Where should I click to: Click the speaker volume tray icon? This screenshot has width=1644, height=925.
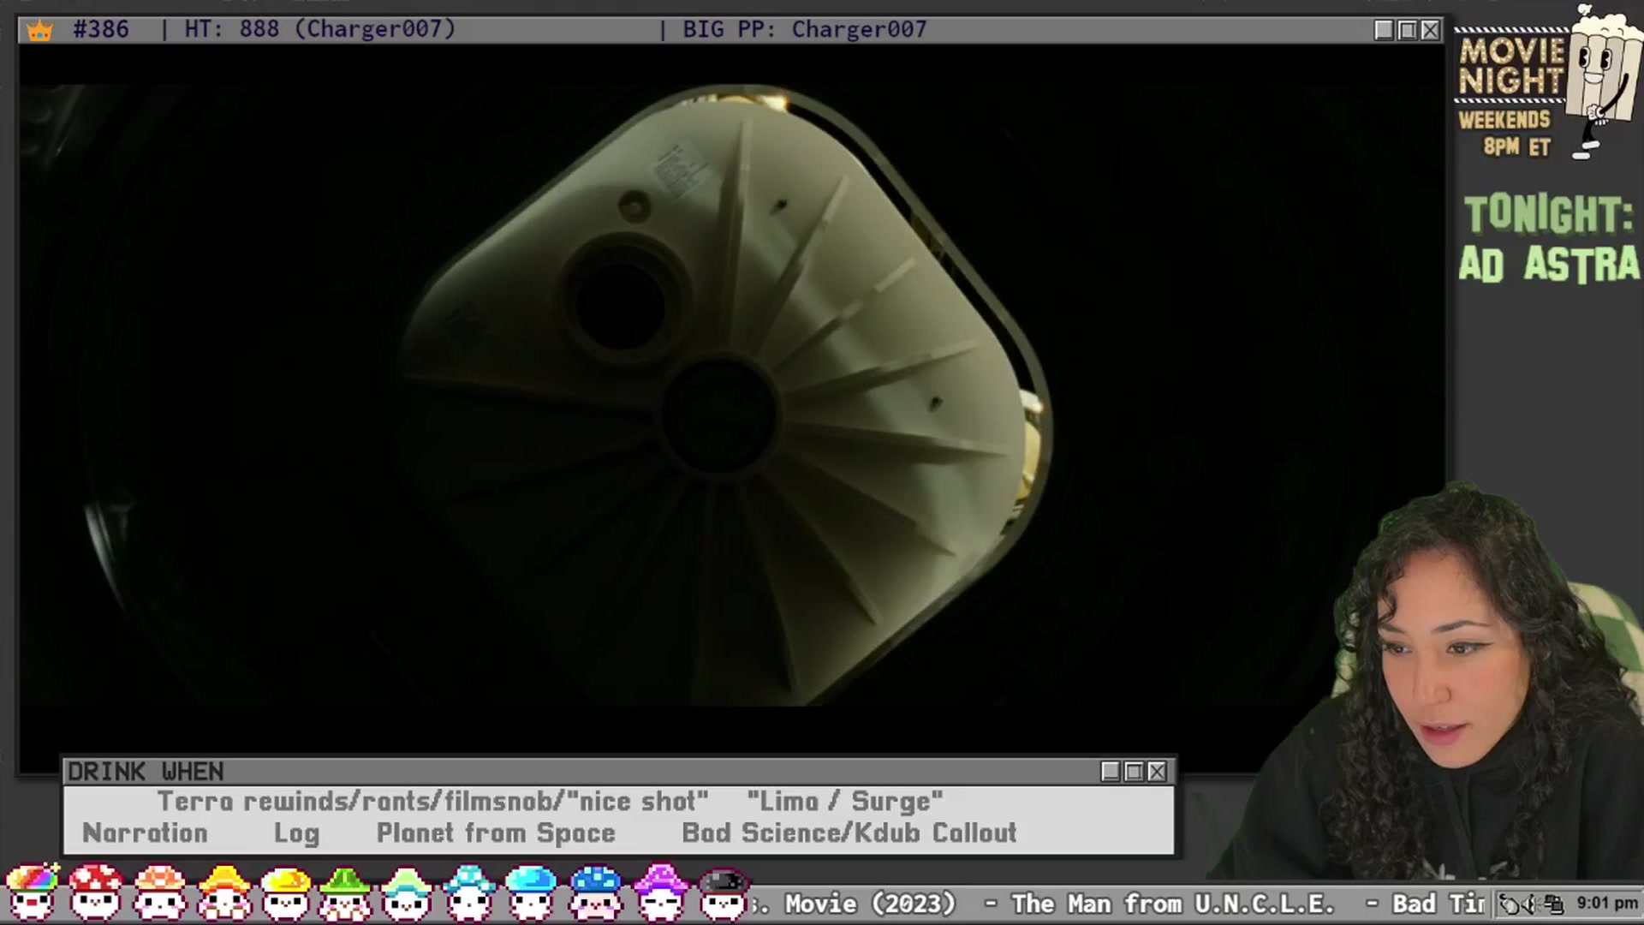point(1532,904)
